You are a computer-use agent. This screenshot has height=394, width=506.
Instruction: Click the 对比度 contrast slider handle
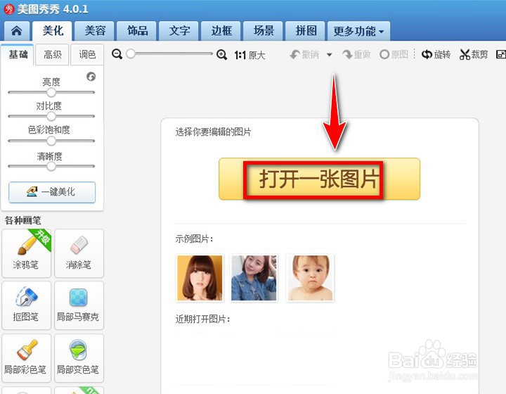pyautogui.click(x=51, y=116)
